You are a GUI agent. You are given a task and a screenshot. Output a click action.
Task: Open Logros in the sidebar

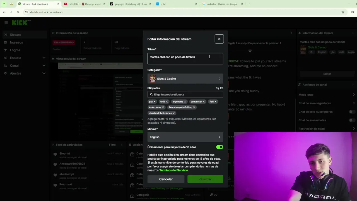15,50
